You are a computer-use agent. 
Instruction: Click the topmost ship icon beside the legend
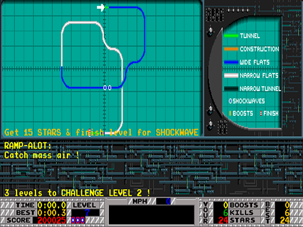pyautogui.click(x=210, y=32)
